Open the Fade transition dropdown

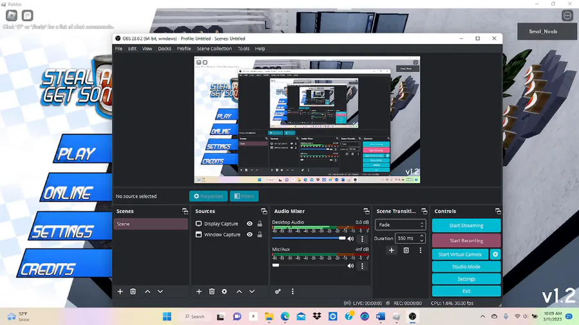coord(400,225)
